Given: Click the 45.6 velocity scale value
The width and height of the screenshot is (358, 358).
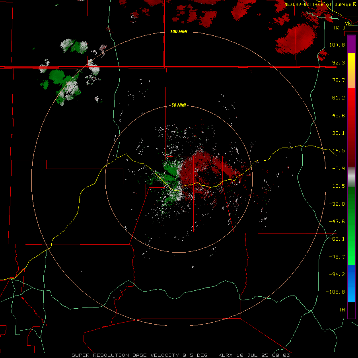Looking at the screenshot, I should pos(339,115).
